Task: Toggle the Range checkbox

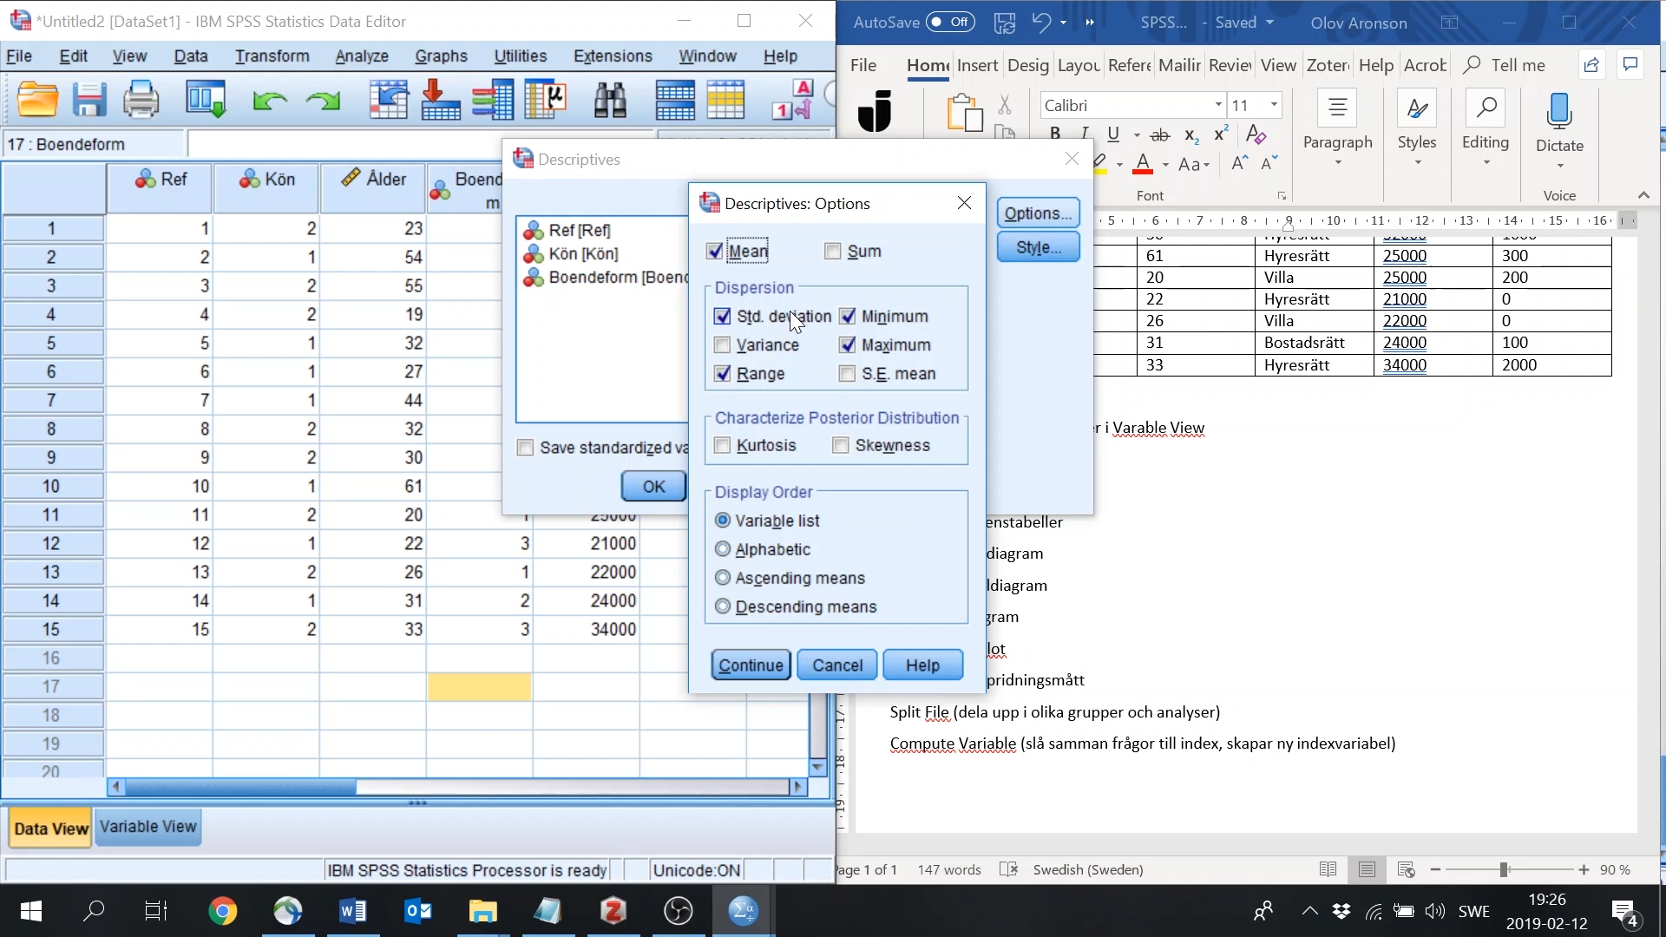Action: click(x=722, y=374)
